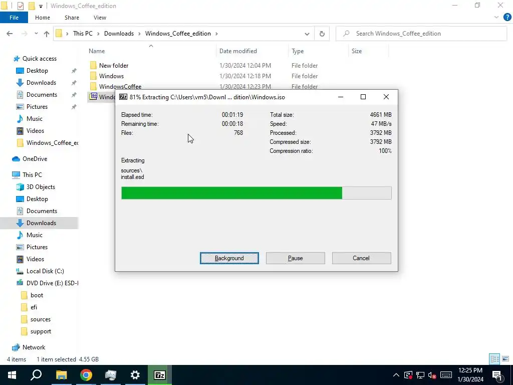Open the Windows Start menu
The height and width of the screenshot is (385, 513).
tap(12, 375)
